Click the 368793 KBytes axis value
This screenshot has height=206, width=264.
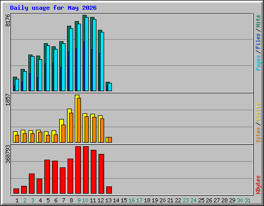(x=8, y=154)
